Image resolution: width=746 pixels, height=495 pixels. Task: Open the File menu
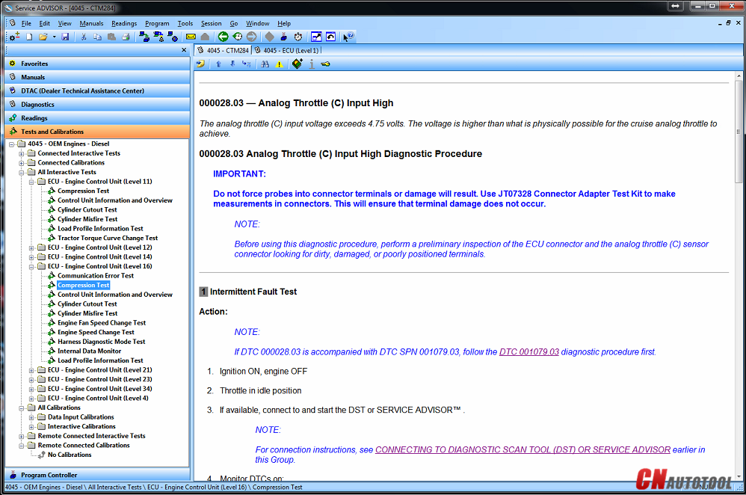coord(26,23)
